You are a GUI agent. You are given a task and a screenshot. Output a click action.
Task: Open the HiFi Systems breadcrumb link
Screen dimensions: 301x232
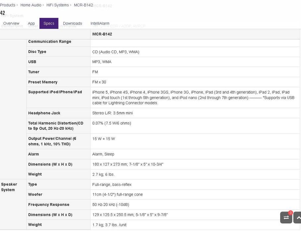tap(57, 5)
